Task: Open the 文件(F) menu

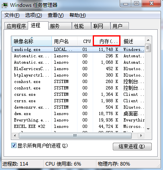Action: (x=12, y=15)
